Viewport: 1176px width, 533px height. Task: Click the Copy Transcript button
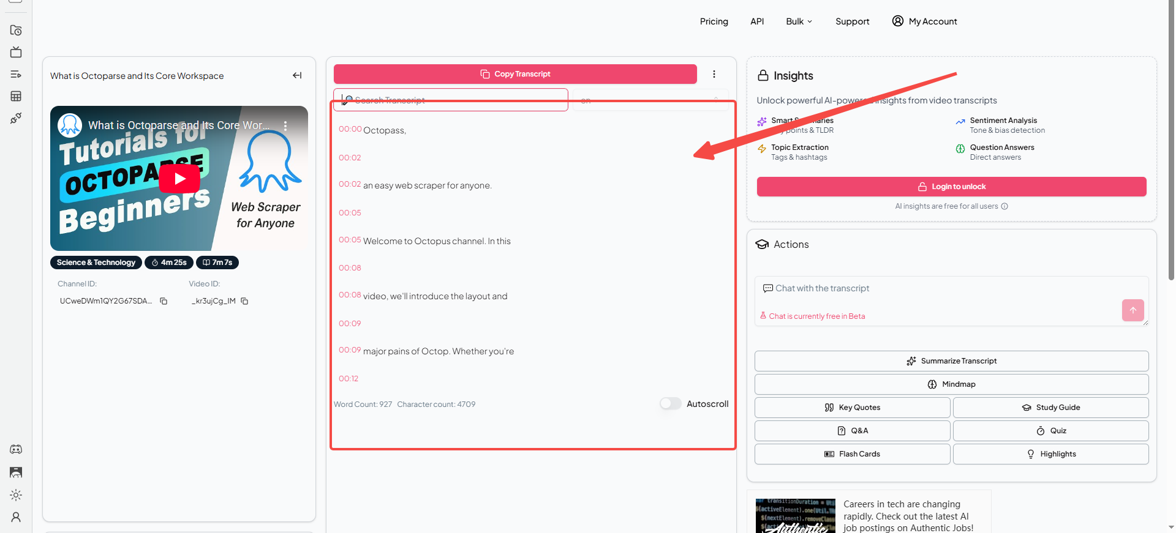(515, 74)
